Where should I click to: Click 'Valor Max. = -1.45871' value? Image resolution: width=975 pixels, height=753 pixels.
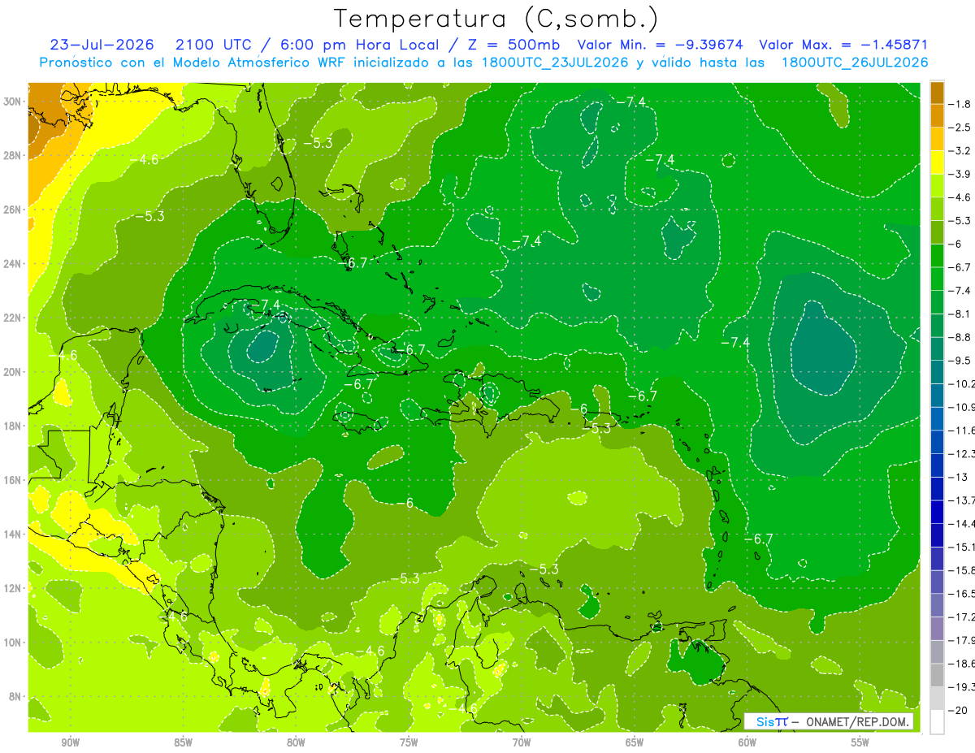pos(843,45)
